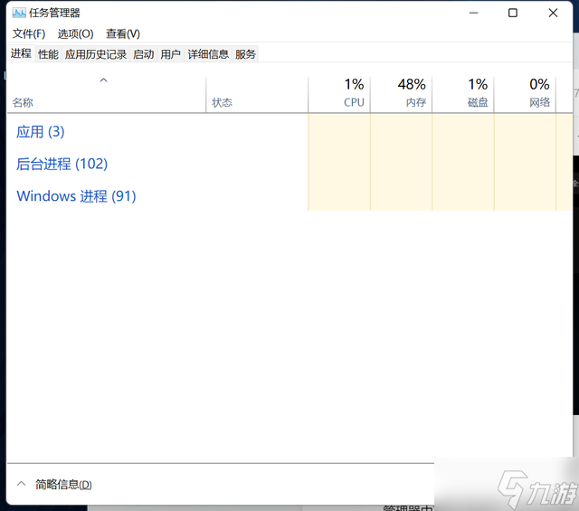Viewport: 579px width, 511px height.
Task: Click the sort arrow above 名称
Action: 104,80
